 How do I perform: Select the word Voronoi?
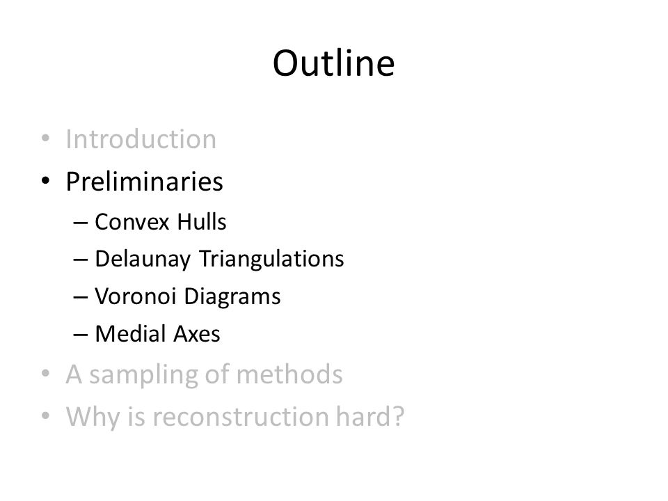(x=136, y=296)
